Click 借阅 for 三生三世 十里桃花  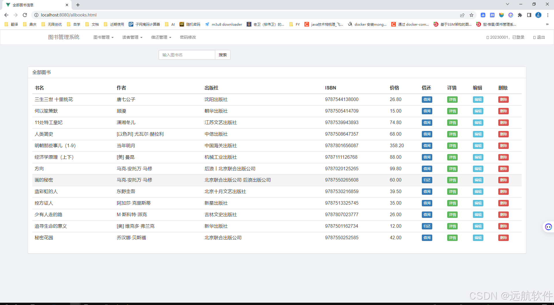(427, 99)
